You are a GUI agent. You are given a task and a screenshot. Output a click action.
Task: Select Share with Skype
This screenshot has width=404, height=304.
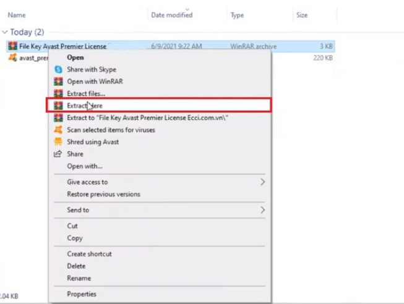pyautogui.click(x=92, y=69)
